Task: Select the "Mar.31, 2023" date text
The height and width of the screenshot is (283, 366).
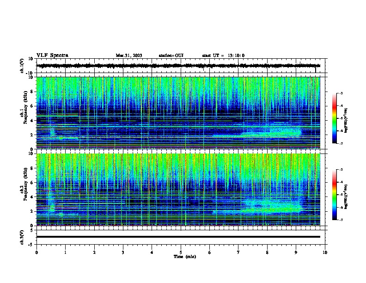Action: pos(129,55)
